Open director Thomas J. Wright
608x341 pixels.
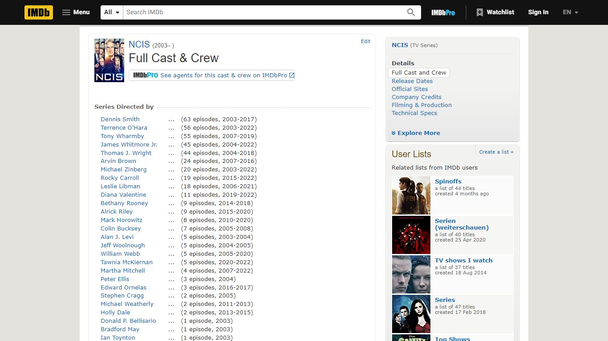(126, 153)
